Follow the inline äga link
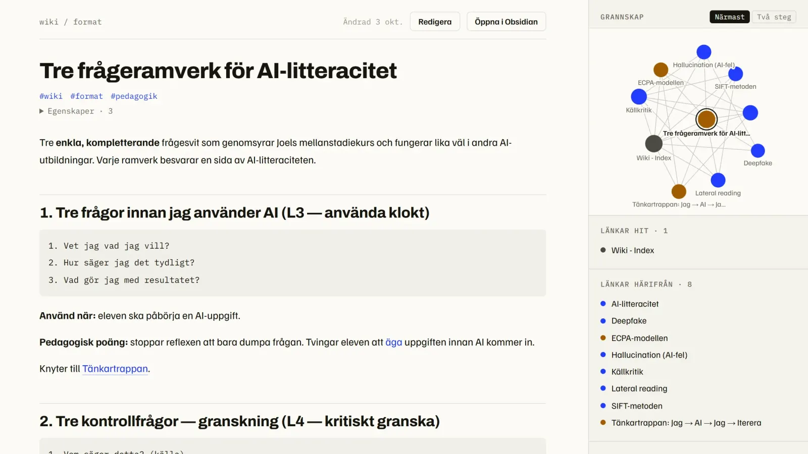 (394, 342)
